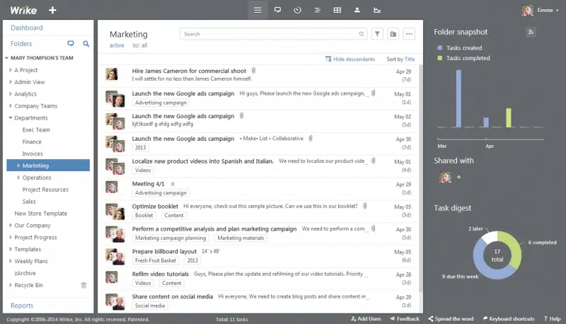The height and width of the screenshot is (324, 566).
Task: Click the plus icon under Shared with
Action: tap(458, 177)
